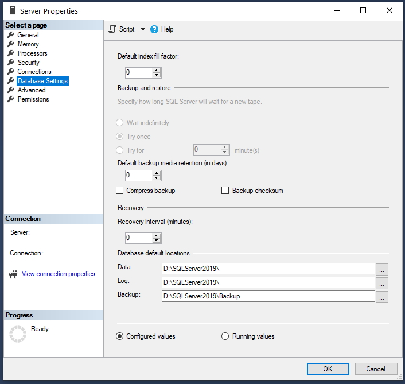
Task: Select Try for radio button
Action: (x=119, y=150)
